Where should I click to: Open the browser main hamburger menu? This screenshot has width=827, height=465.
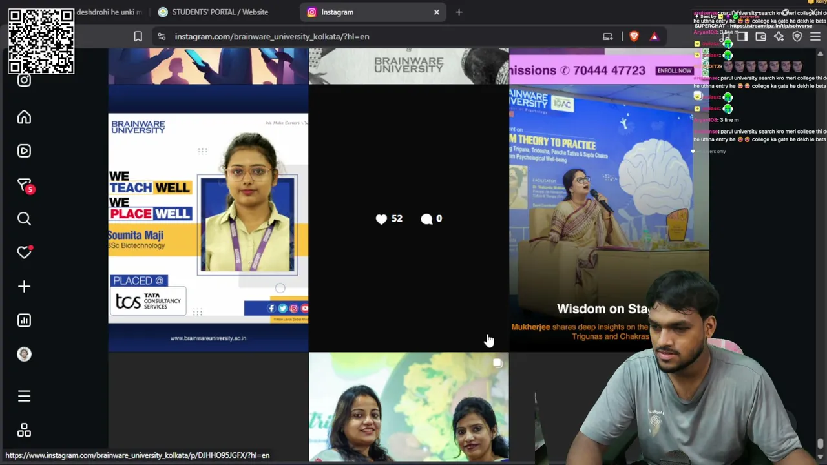point(815,37)
